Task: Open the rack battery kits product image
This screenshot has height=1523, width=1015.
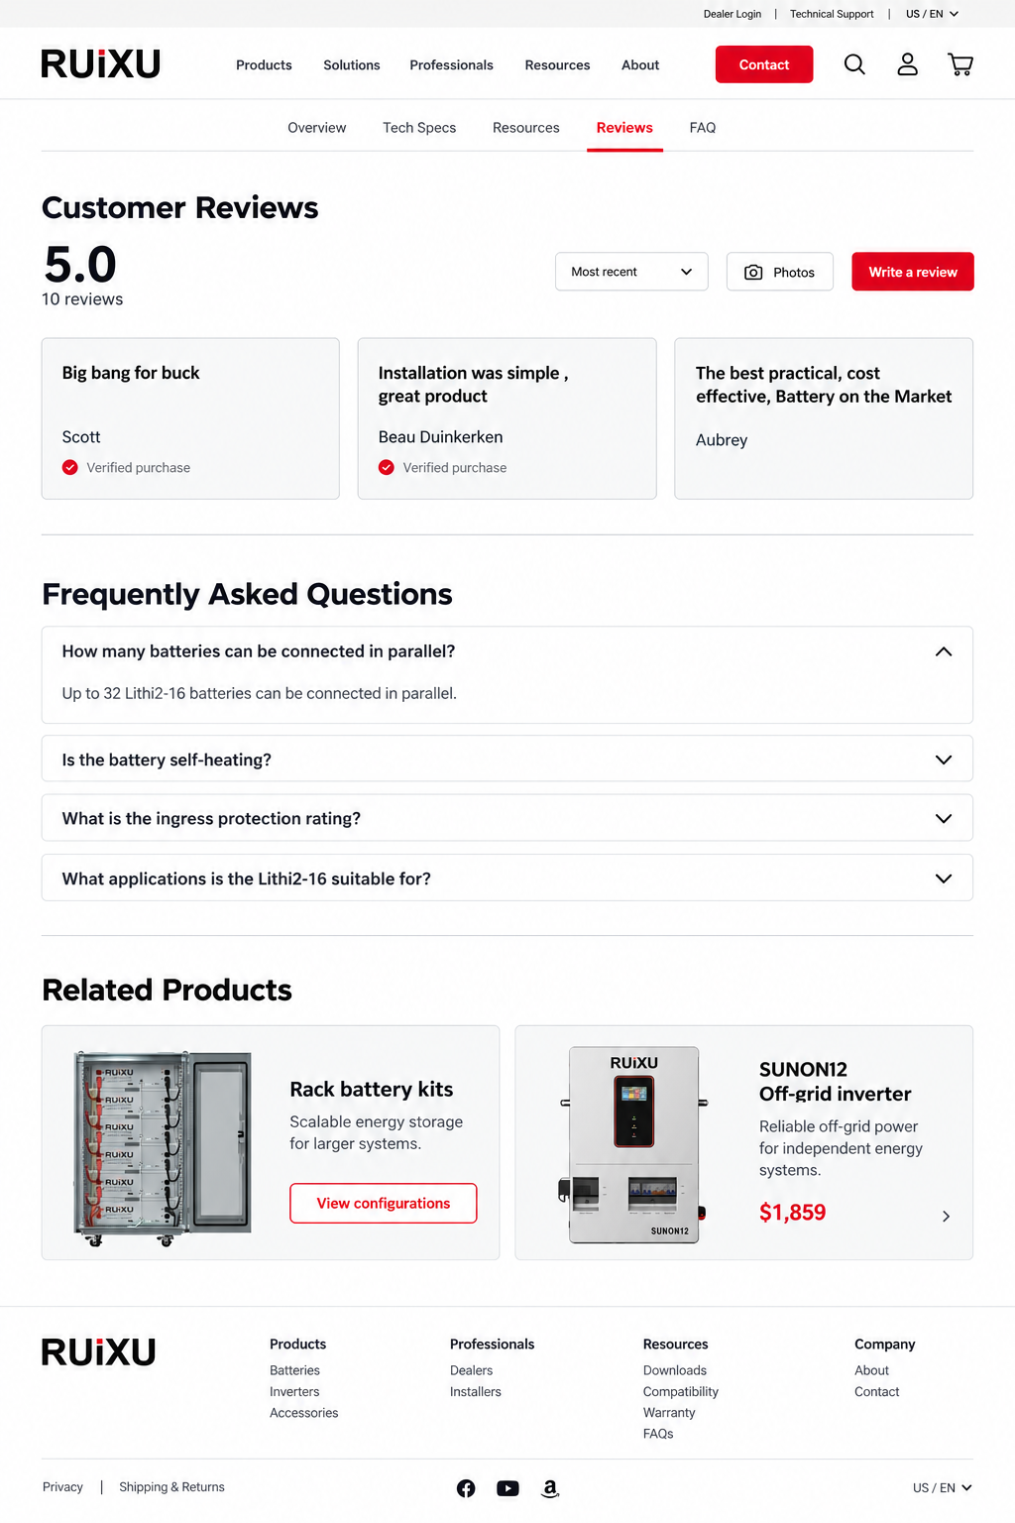Action: [x=163, y=1148]
